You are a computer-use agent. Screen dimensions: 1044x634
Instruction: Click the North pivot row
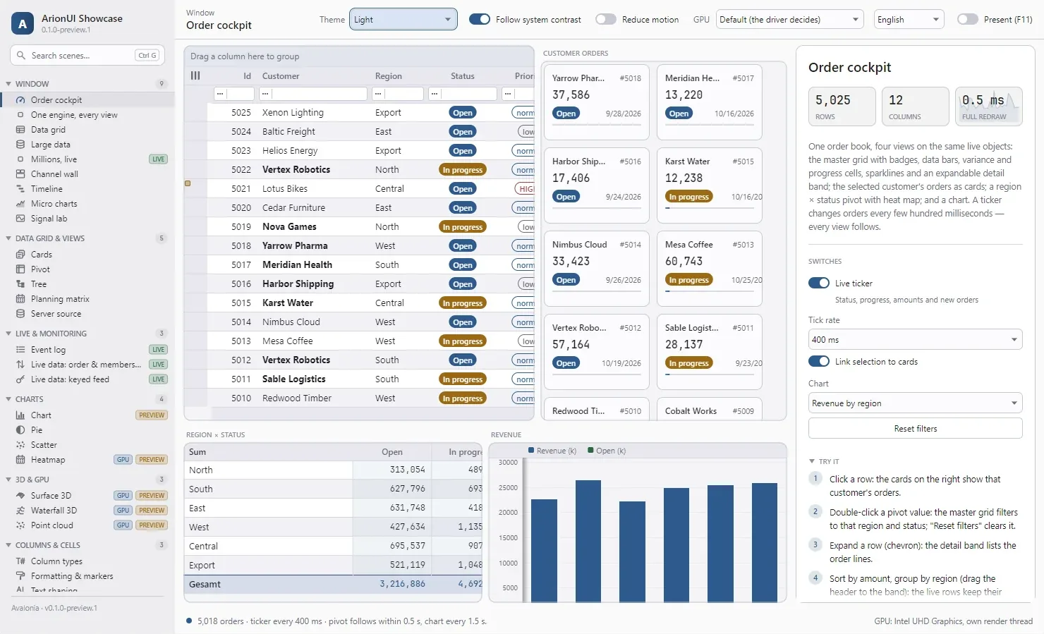pyautogui.click(x=334, y=470)
